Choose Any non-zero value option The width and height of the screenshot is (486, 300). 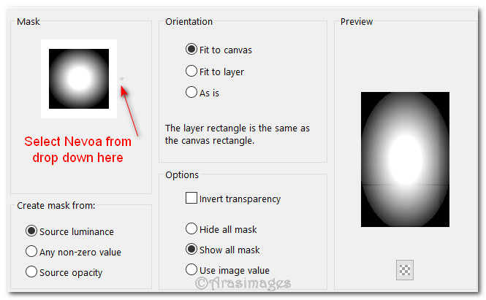coord(31,252)
